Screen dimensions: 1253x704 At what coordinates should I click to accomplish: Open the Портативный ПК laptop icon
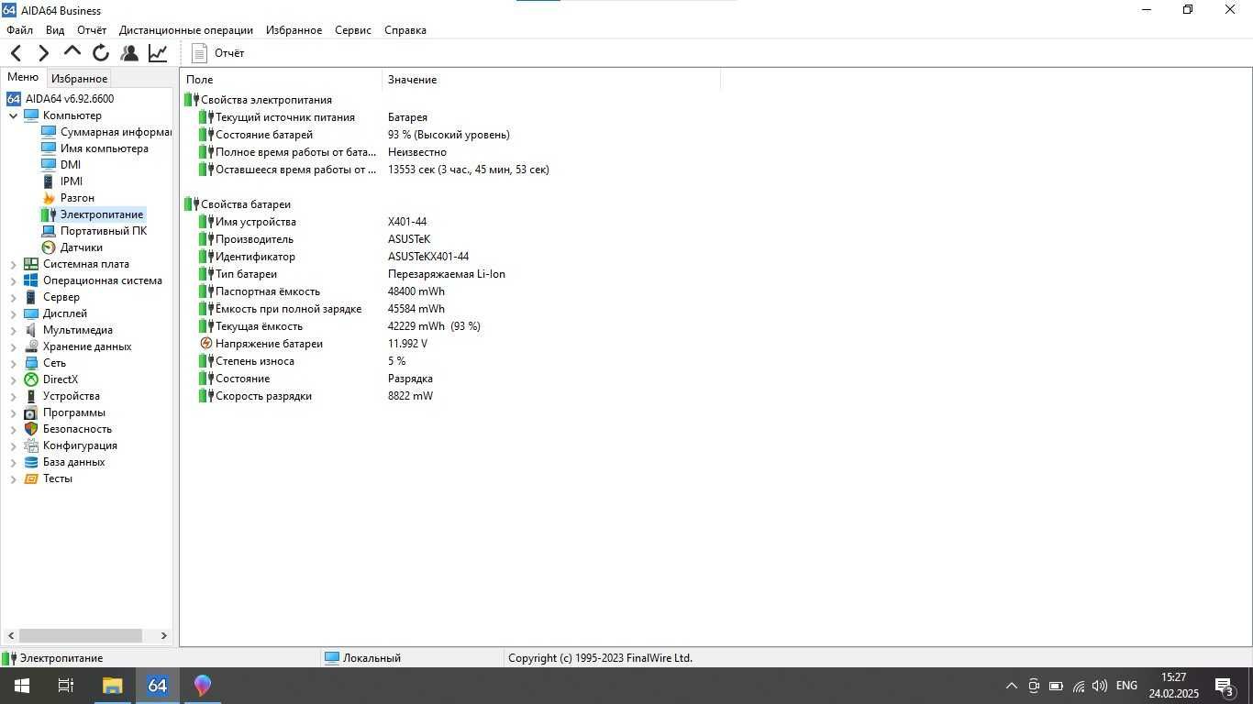(x=49, y=231)
